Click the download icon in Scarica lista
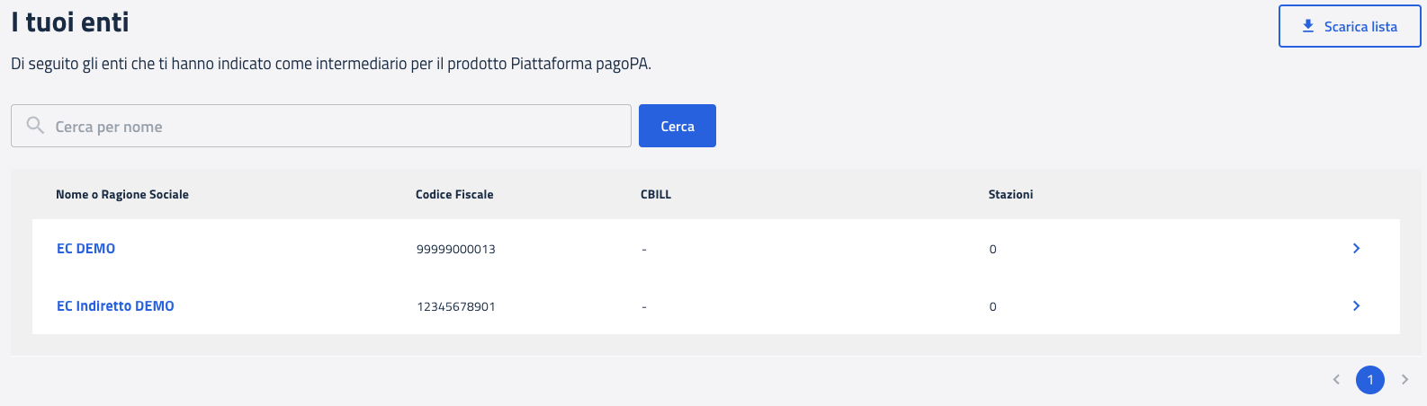This screenshot has width=1427, height=406. 1308,26
